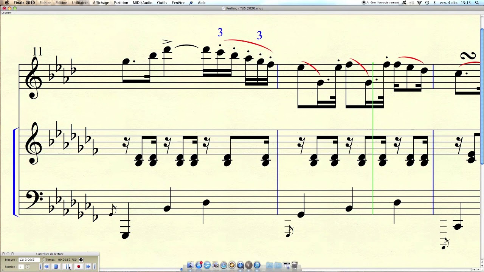
Task: Click the Temps value 00:00:57.750
Action: pyautogui.click(x=67, y=260)
